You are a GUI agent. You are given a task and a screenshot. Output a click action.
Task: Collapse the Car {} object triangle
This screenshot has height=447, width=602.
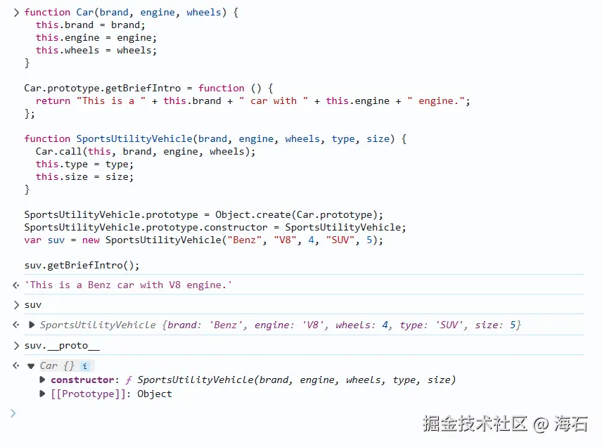click(31, 365)
